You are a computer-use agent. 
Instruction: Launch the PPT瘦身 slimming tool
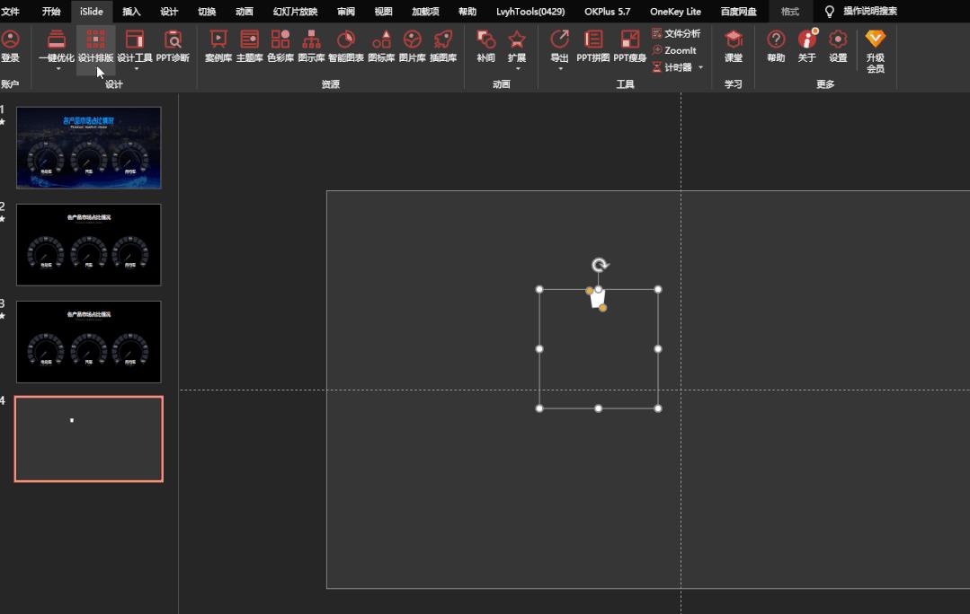coord(630,46)
